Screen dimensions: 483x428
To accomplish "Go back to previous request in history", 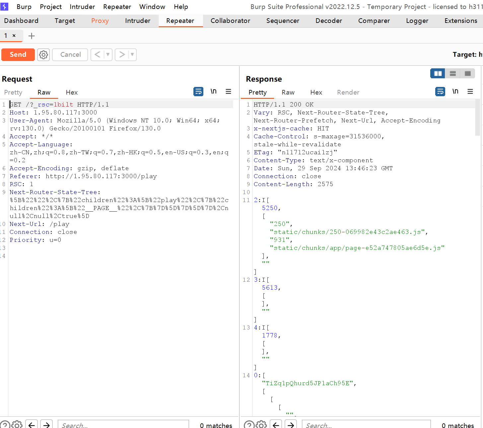I will (x=97, y=55).
